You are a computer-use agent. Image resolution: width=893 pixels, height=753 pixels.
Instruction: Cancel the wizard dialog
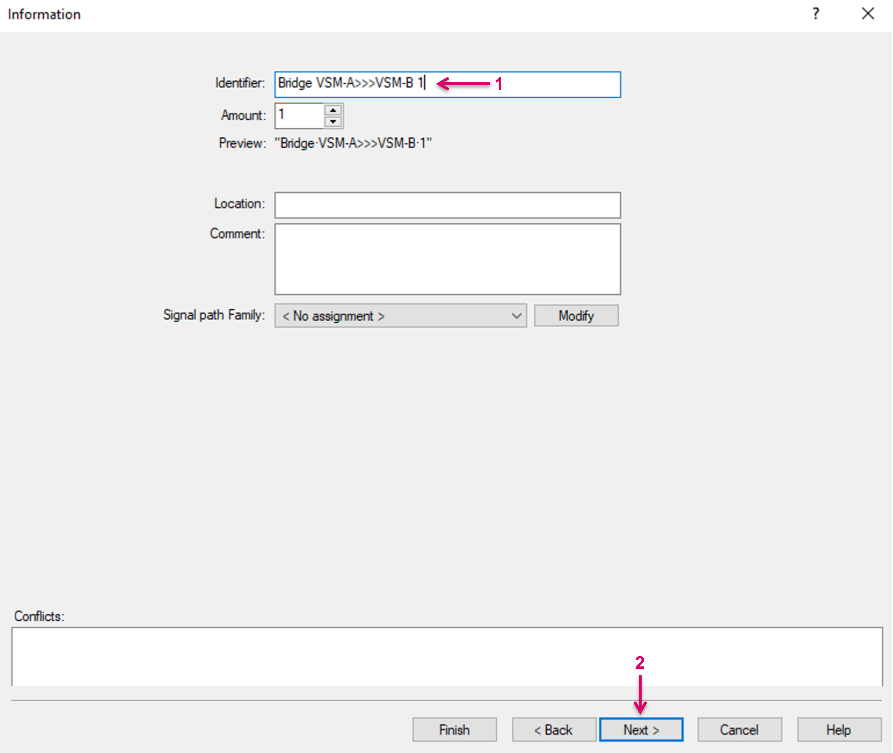739,730
